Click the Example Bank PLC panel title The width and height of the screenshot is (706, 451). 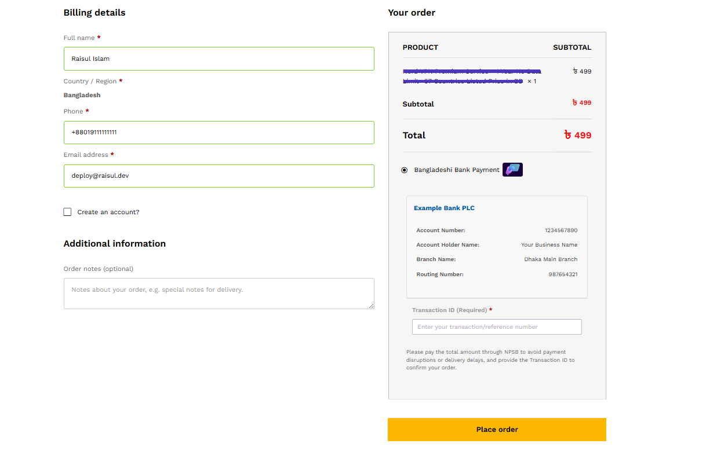[x=444, y=208]
